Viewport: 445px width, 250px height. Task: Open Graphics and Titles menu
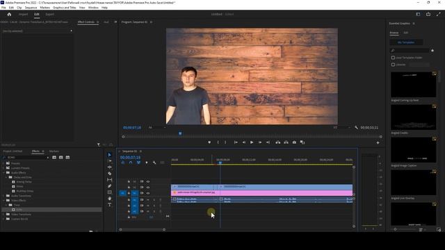(x=65, y=8)
